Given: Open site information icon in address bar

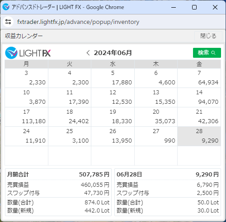Looking at the screenshot, I should [x=8, y=22].
